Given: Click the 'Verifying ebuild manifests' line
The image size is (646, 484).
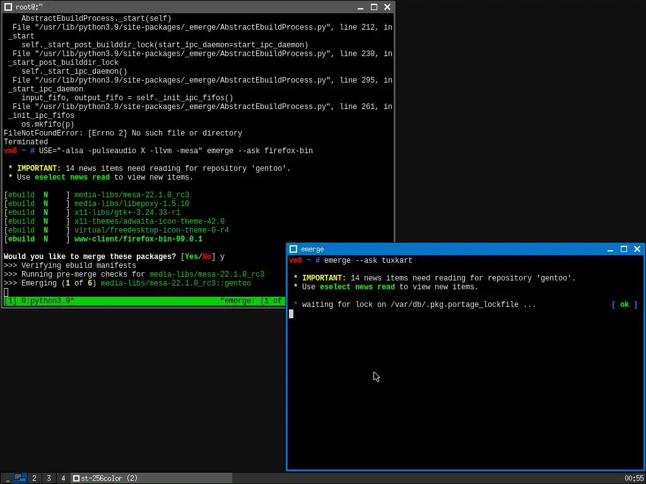Looking at the screenshot, I should (x=69, y=265).
